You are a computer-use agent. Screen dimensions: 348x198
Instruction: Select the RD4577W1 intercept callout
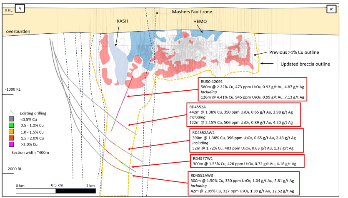(245, 162)
